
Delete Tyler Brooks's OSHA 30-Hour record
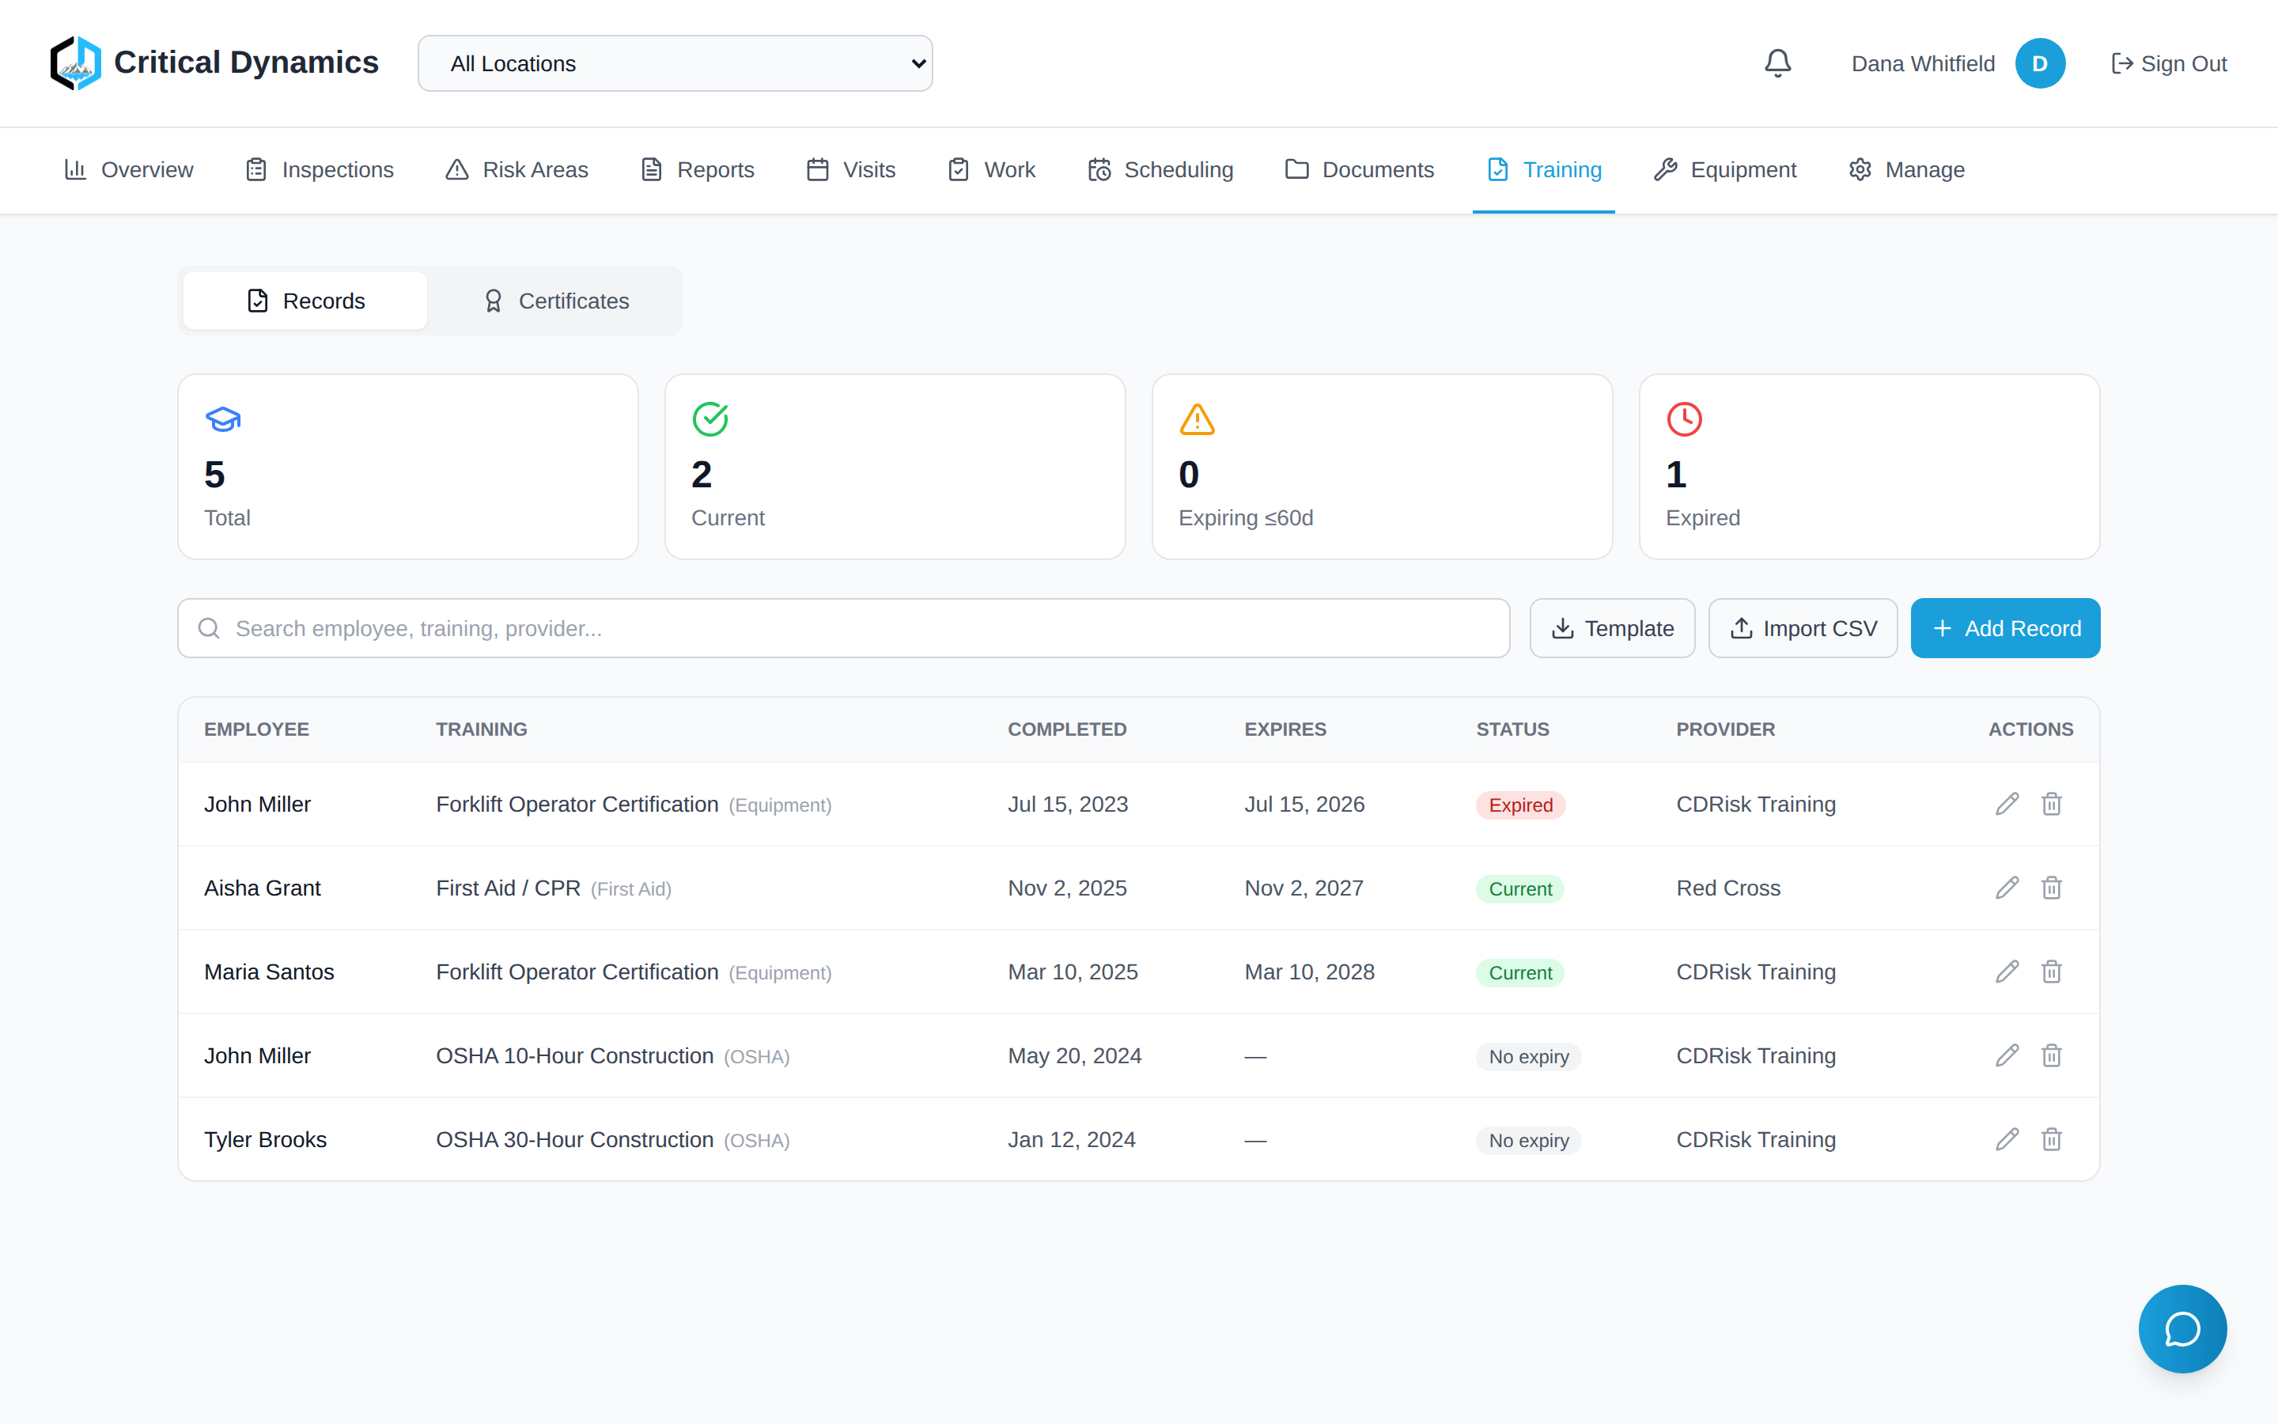(x=2051, y=1138)
